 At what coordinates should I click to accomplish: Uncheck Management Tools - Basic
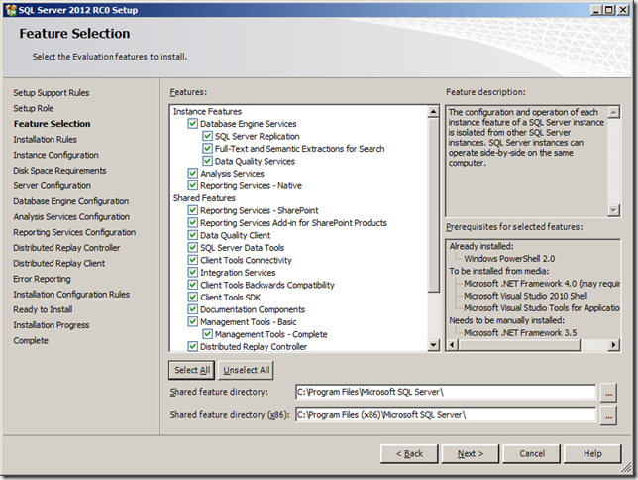coord(193,322)
